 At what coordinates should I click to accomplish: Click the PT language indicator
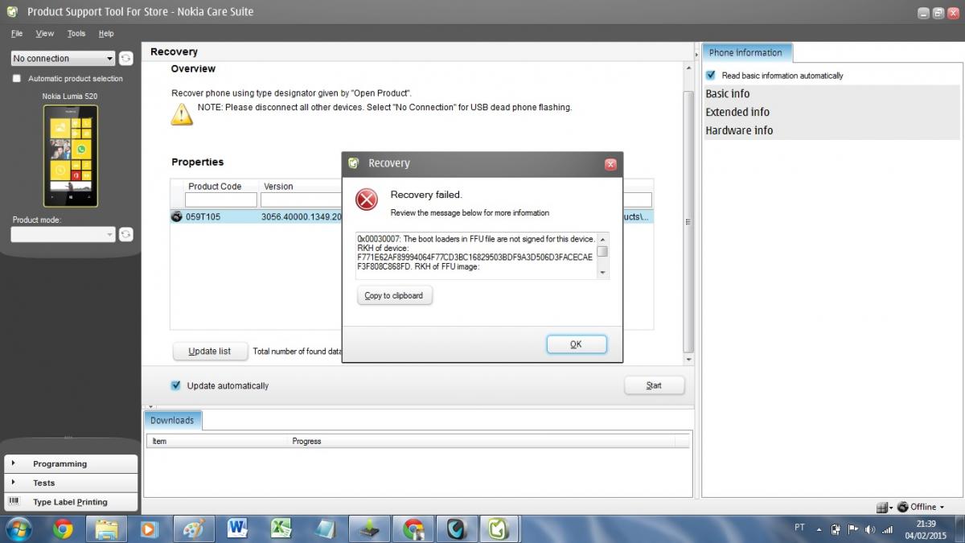click(x=799, y=528)
